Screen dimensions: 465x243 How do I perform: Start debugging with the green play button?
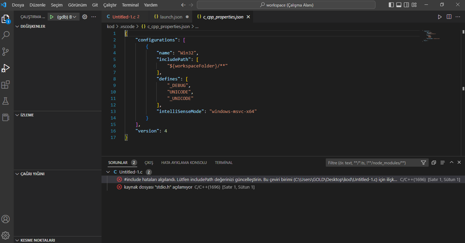[51, 17]
